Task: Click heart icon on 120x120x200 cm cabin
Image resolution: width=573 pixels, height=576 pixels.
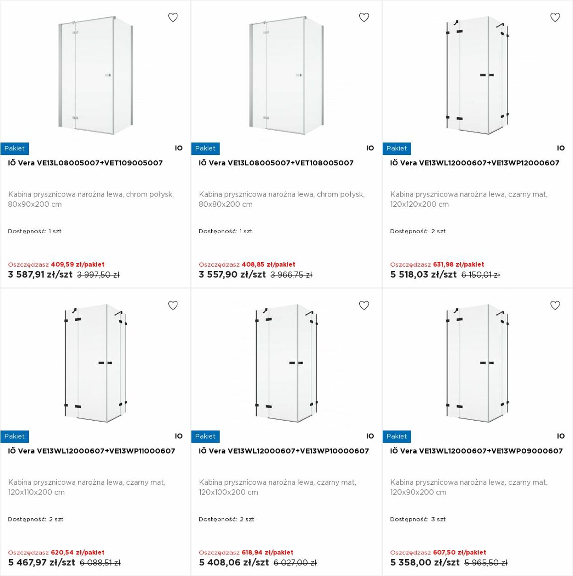Action: [555, 17]
